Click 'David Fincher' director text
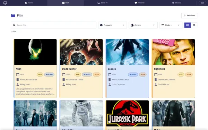Screen dimensions: 208x130 [x=164, y=84]
